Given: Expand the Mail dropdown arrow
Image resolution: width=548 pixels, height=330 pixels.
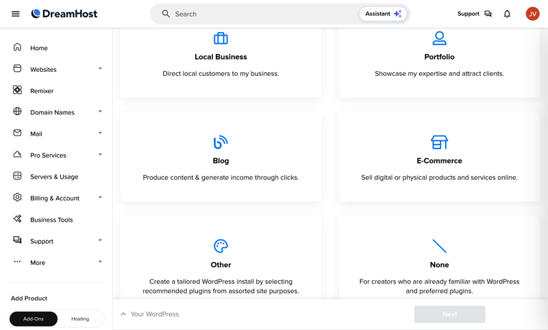Looking at the screenshot, I should point(100,133).
